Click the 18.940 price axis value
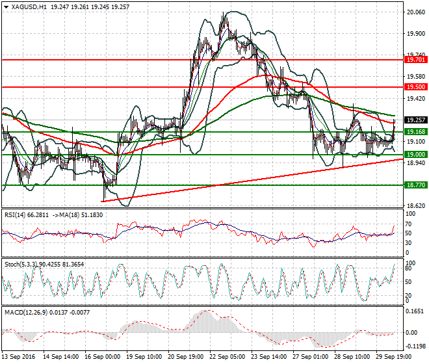The width and height of the screenshot is (429, 364). point(416,163)
